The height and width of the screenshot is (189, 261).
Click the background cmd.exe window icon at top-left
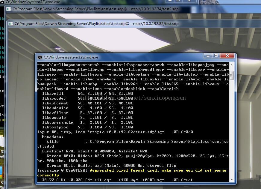[x=2, y=2]
